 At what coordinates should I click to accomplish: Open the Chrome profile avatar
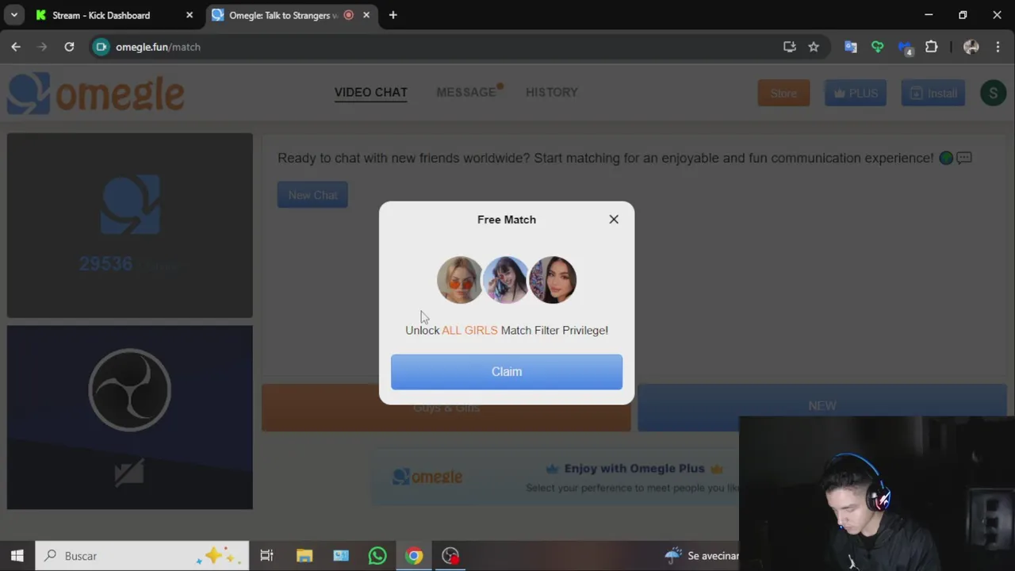pos(971,47)
